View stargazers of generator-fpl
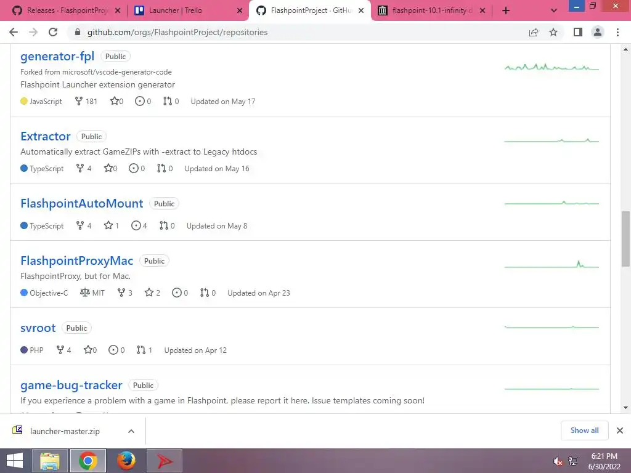 click(116, 102)
